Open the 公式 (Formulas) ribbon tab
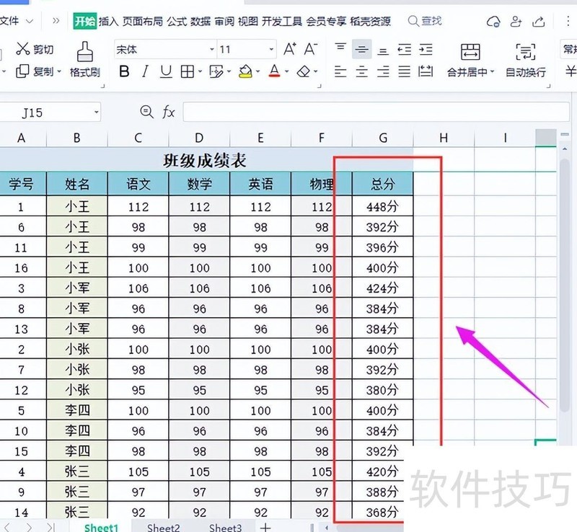Viewport: 577px width, 532px height. pyautogui.click(x=177, y=22)
